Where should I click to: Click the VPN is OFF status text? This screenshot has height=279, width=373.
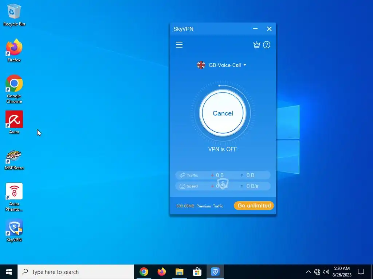click(223, 149)
